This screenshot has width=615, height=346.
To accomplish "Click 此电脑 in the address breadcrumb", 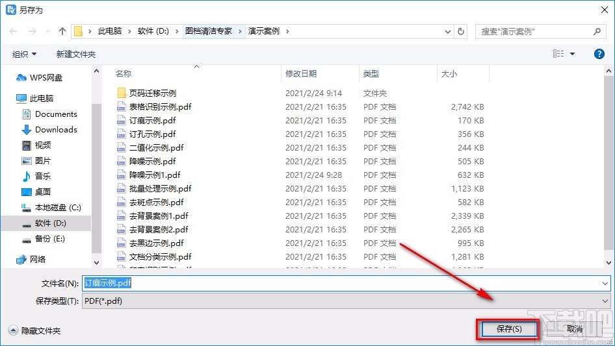I will (110, 31).
